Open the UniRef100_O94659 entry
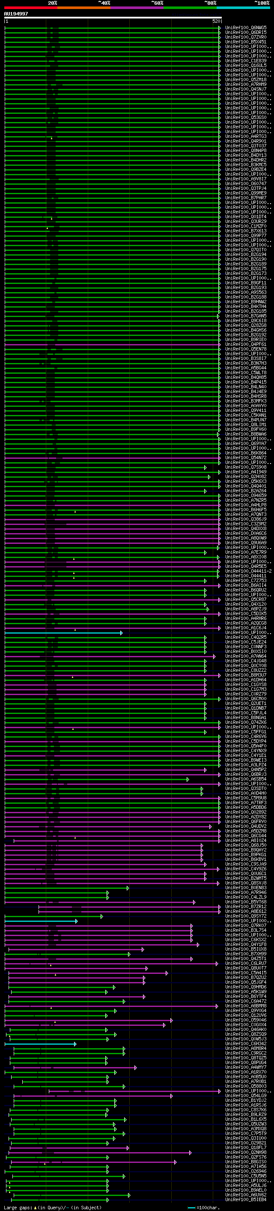 (x=246, y=495)
